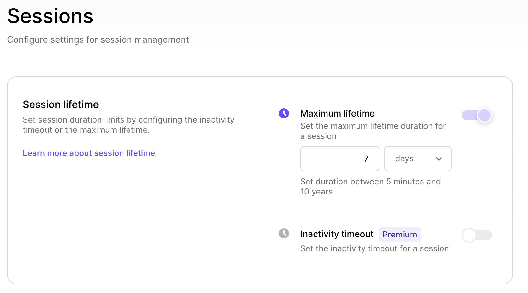Open 'Learn more about session lifetime'
Image resolution: width=528 pixels, height=293 pixels.
click(89, 153)
